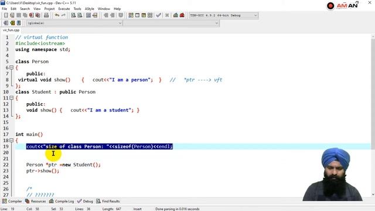Collapse the Person class fold at line 6
Screen dimensions: 375x211
tap(11, 68)
